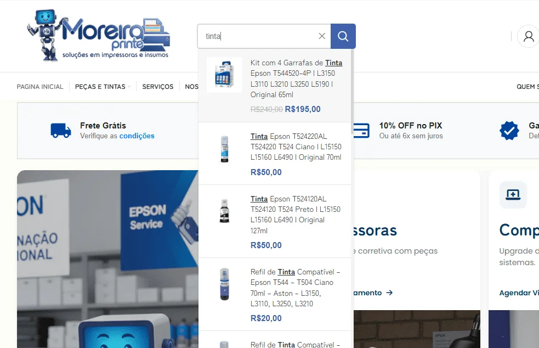Click arrow icon next to 'amento' link
The width and height of the screenshot is (539, 348).
click(x=389, y=293)
